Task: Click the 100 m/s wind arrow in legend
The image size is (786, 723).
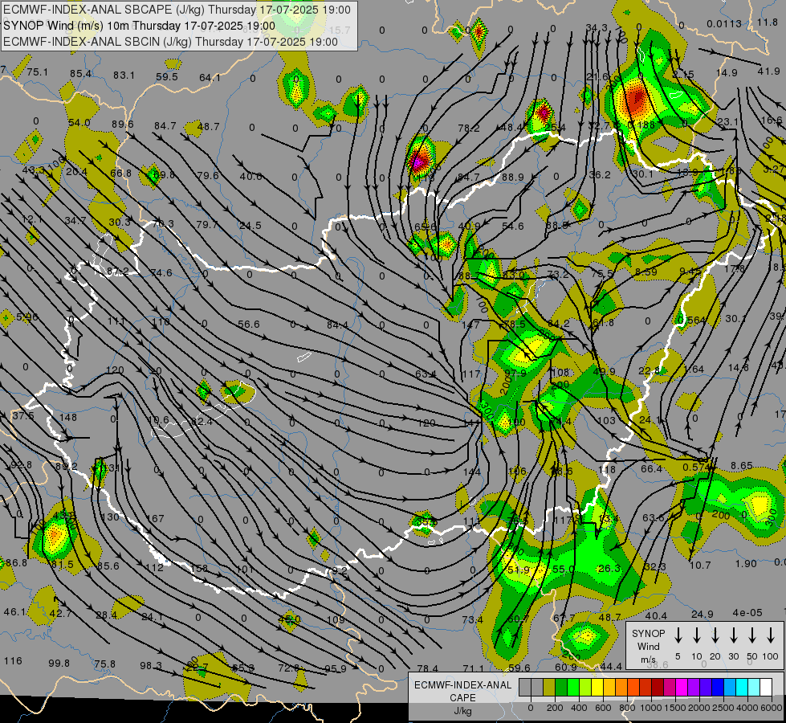Action: 771,635
